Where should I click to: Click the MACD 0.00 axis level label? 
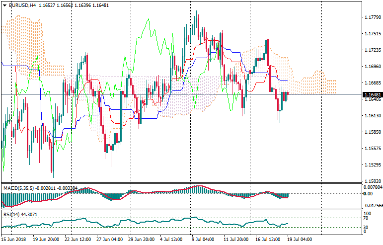(368, 194)
